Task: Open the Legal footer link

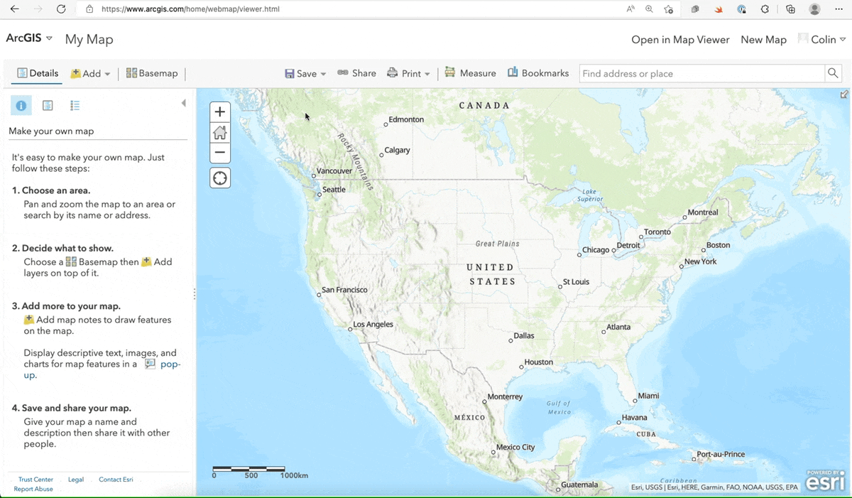Action: pos(76,480)
